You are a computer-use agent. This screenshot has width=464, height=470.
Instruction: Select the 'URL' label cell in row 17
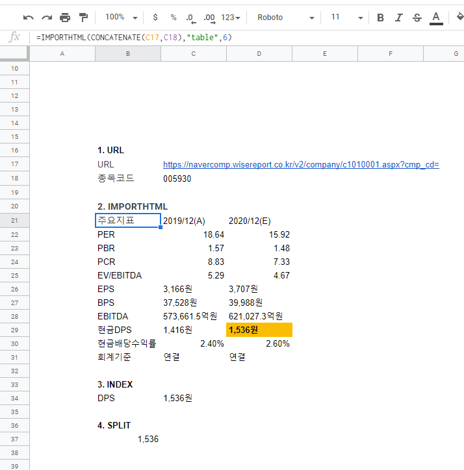click(128, 164)
